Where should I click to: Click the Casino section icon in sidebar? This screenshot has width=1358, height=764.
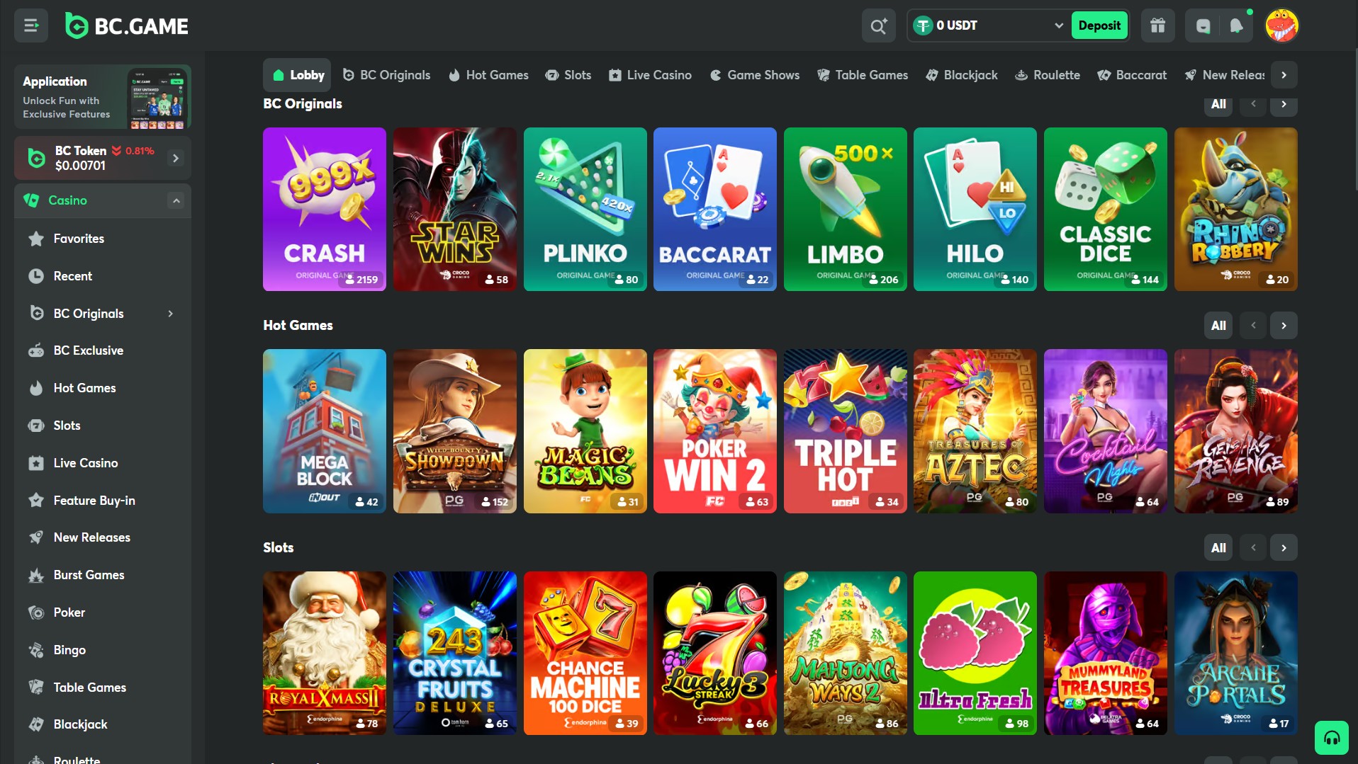[31, 200]
